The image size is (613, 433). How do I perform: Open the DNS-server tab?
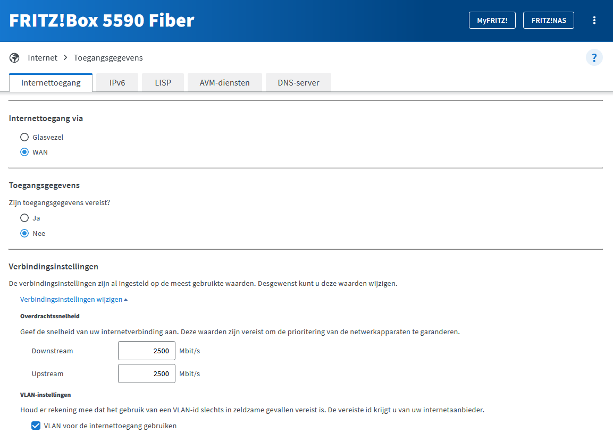click(298, 83)
